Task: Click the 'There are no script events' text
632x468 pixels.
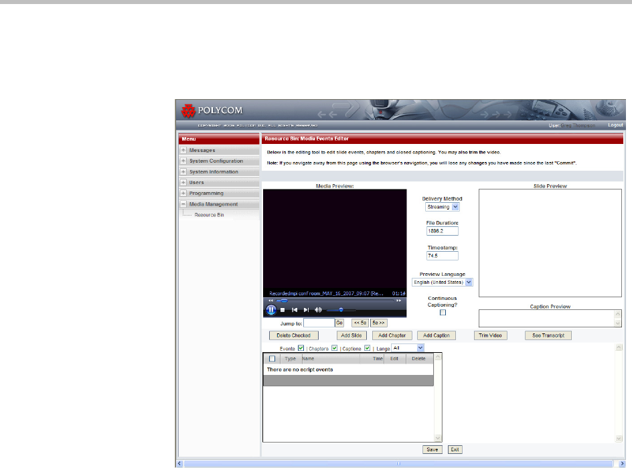Action: [300, 369]
